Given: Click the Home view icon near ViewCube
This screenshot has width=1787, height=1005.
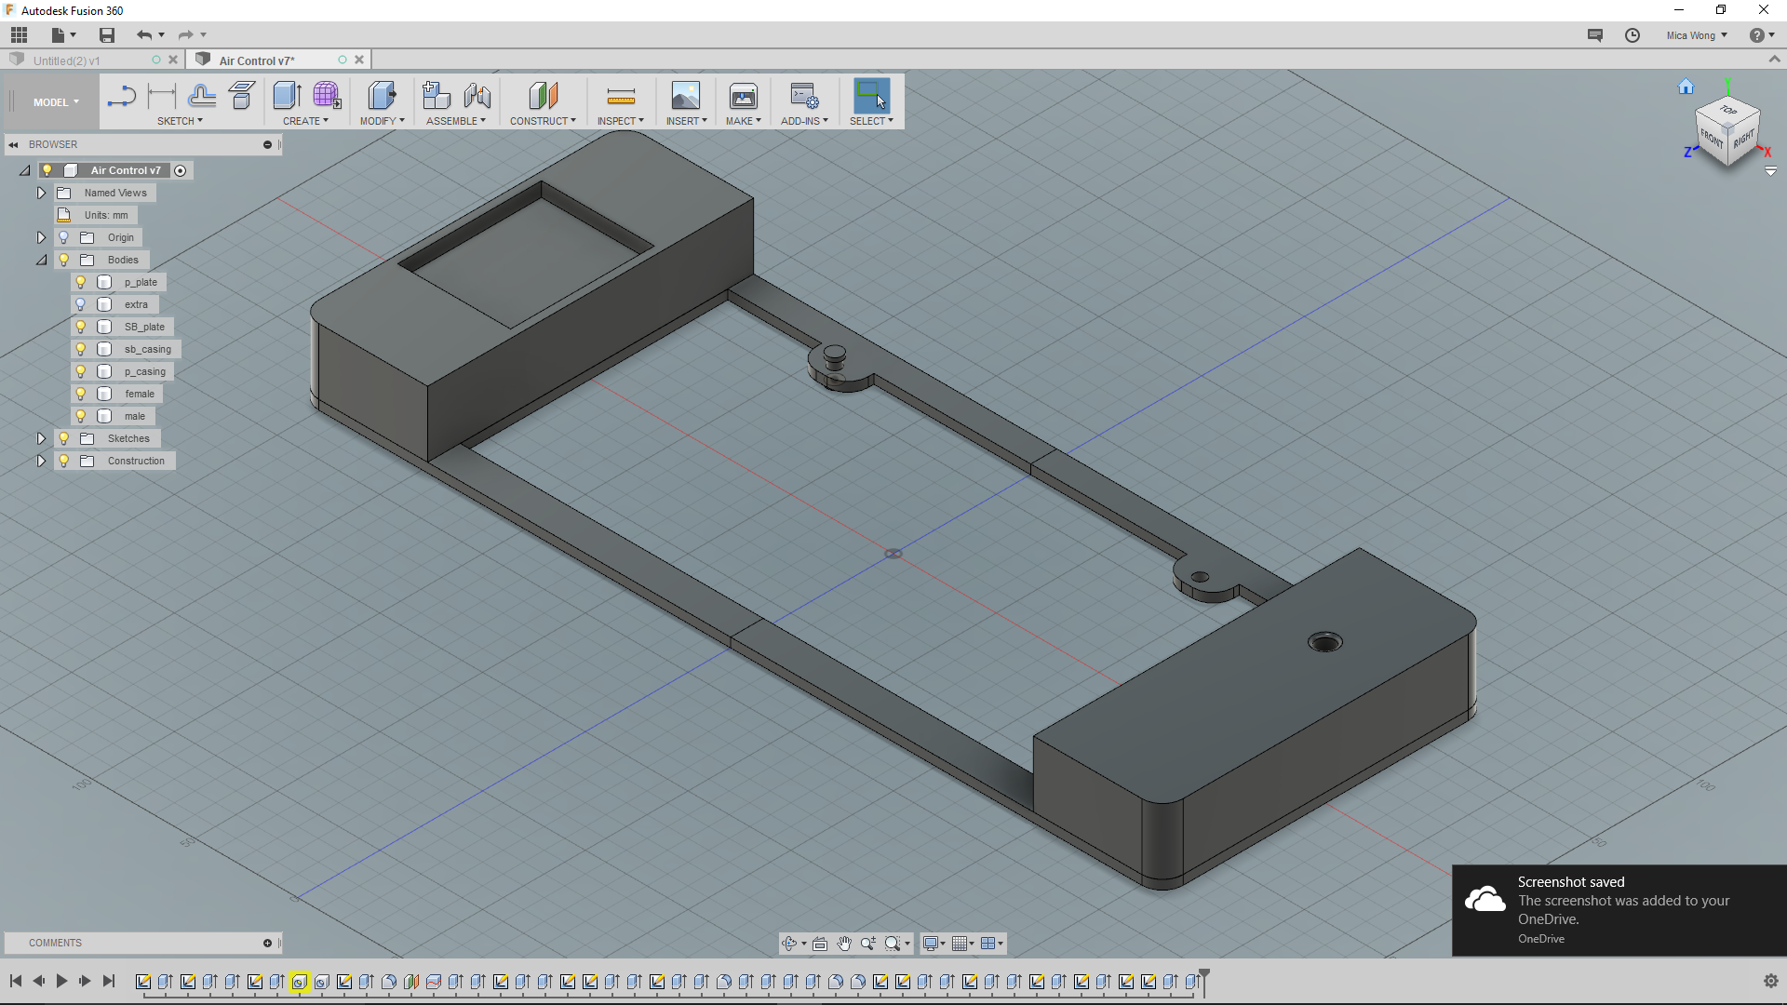Looking at the screenshot, I should 1686,87.
